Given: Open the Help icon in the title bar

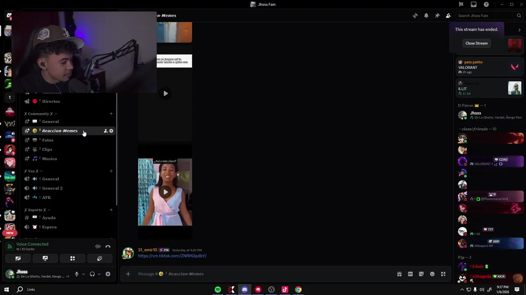Looking at the screenshot, I should [x=486, y=5].
